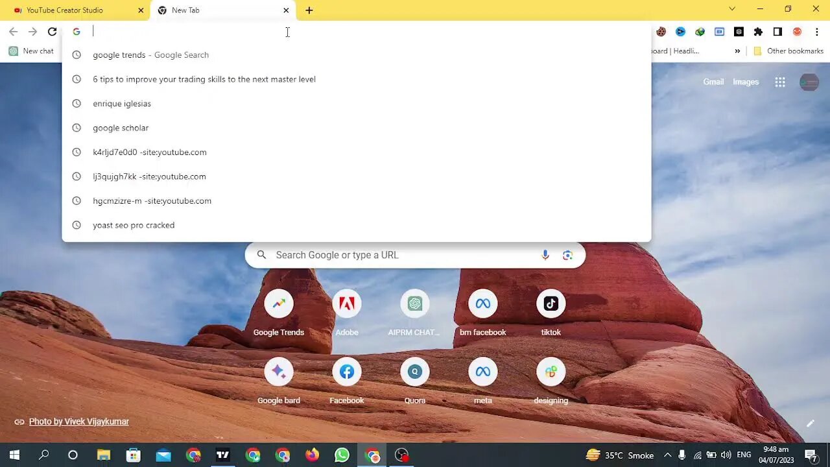The height and width of the screenshot is (467, 830).
Task: Click the voice search microphone icon
Action: click(x=545, y=255)
